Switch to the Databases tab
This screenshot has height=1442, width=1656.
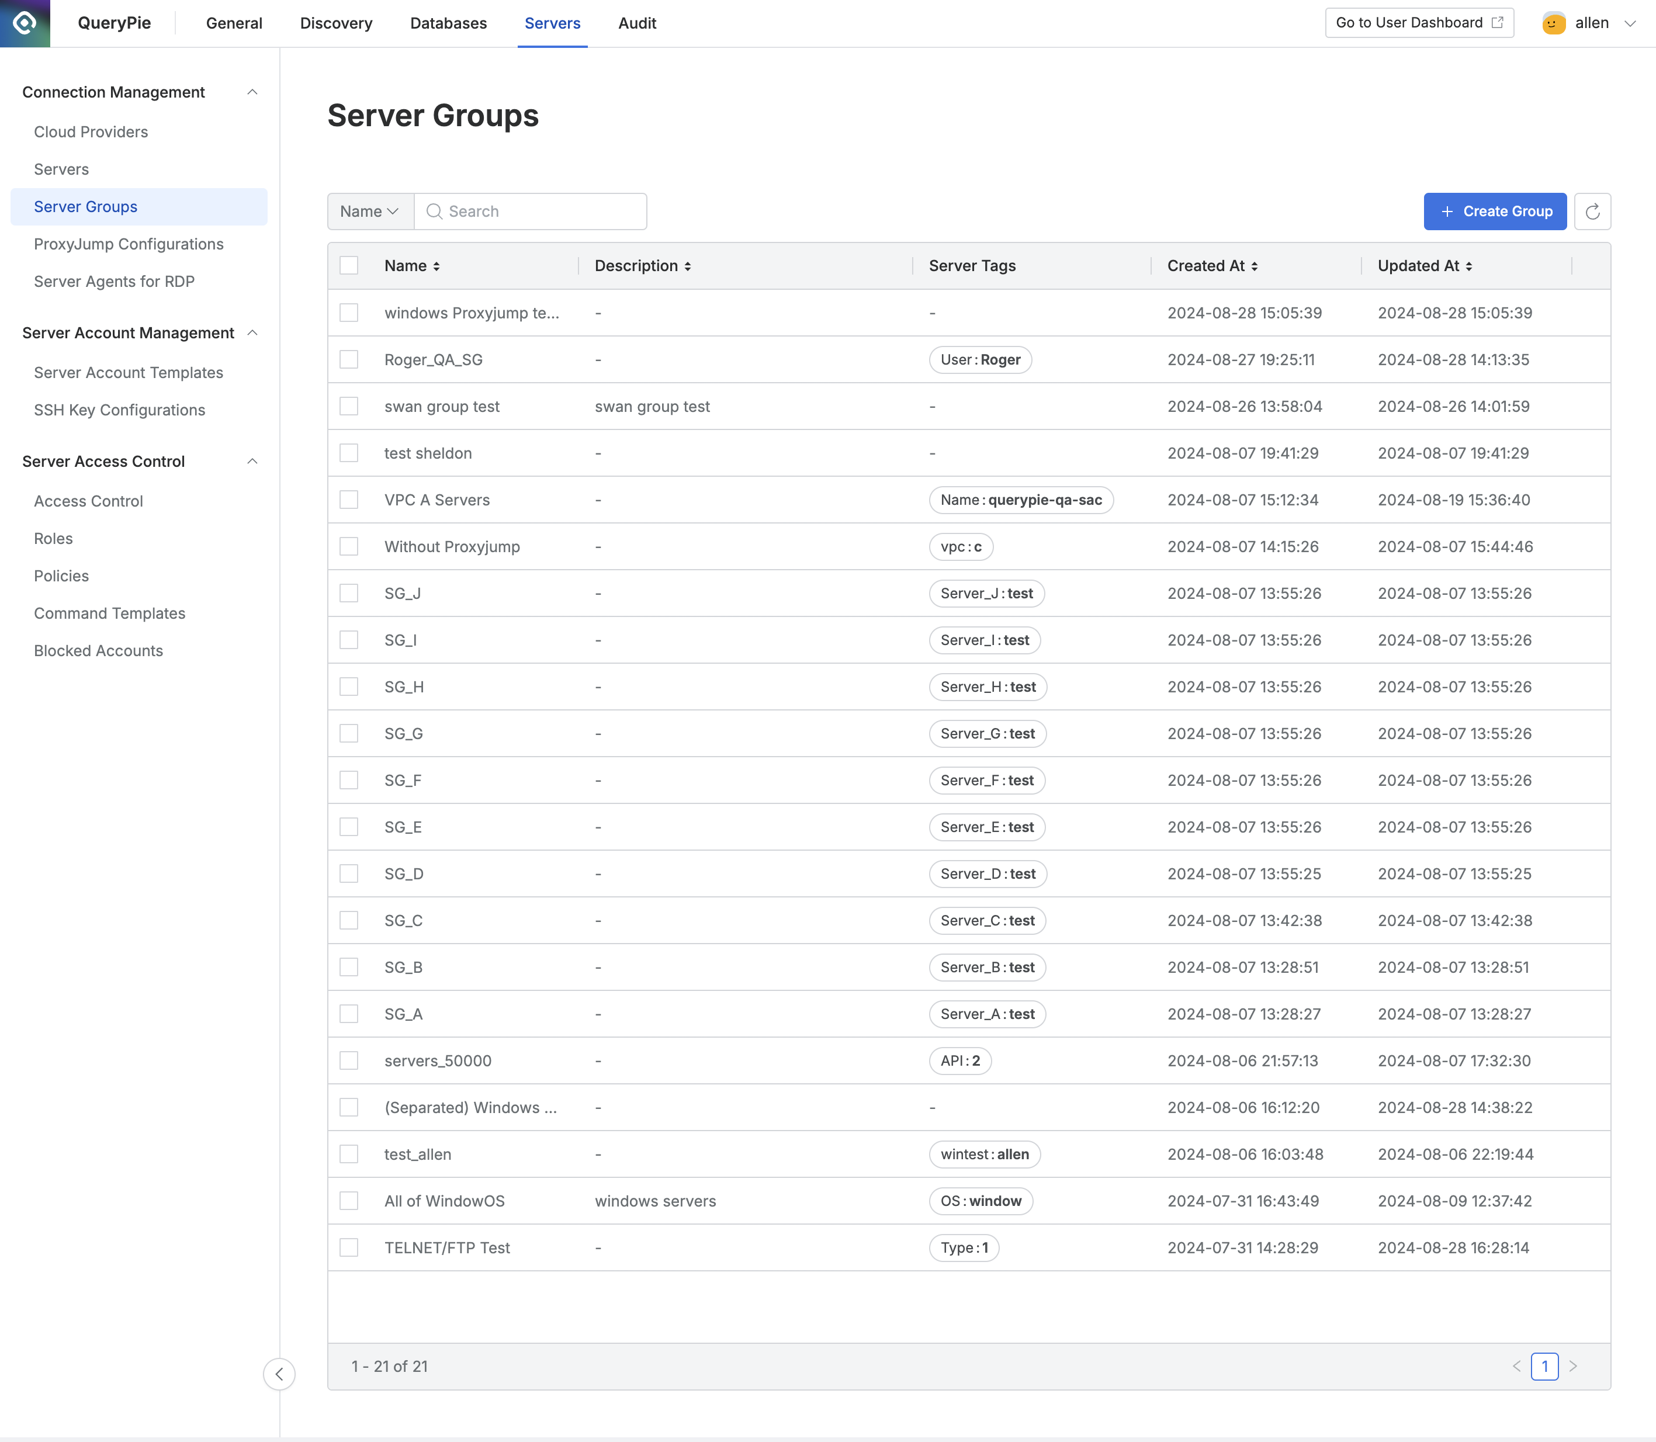pos(448,23)
